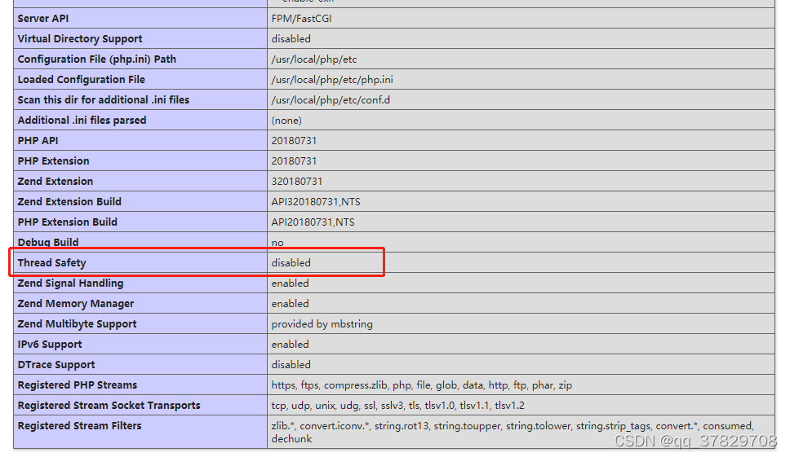
Task: Select PHP Extension value '20180731'
Action: [294, 160]
